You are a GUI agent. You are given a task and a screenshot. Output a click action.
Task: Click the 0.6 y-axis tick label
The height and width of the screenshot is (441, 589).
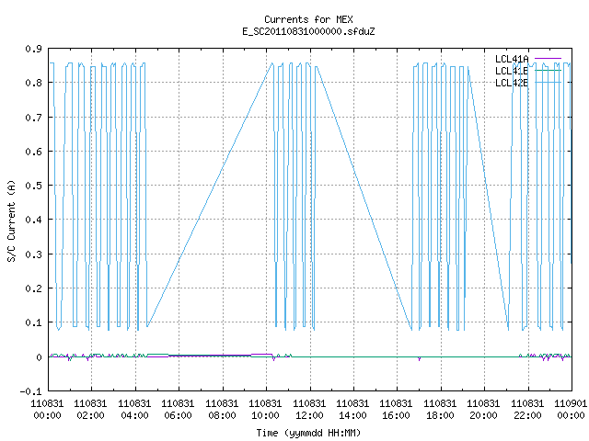tap(33, 152)
